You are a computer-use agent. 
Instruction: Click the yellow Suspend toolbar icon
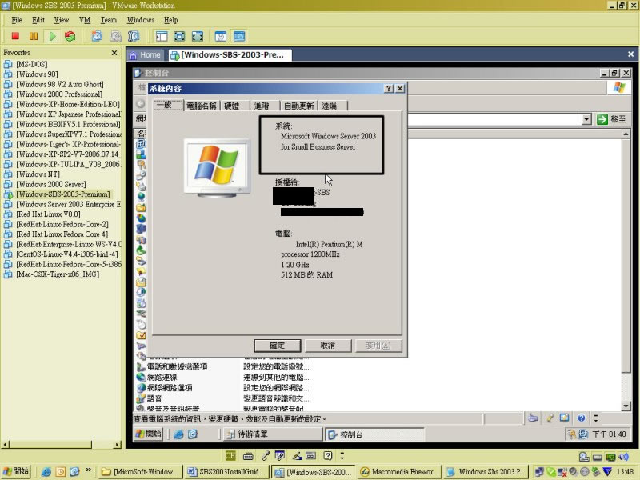click(34, 36)
